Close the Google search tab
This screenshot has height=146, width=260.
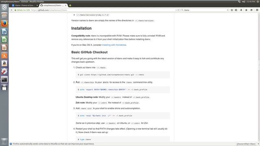coord(37,5)
